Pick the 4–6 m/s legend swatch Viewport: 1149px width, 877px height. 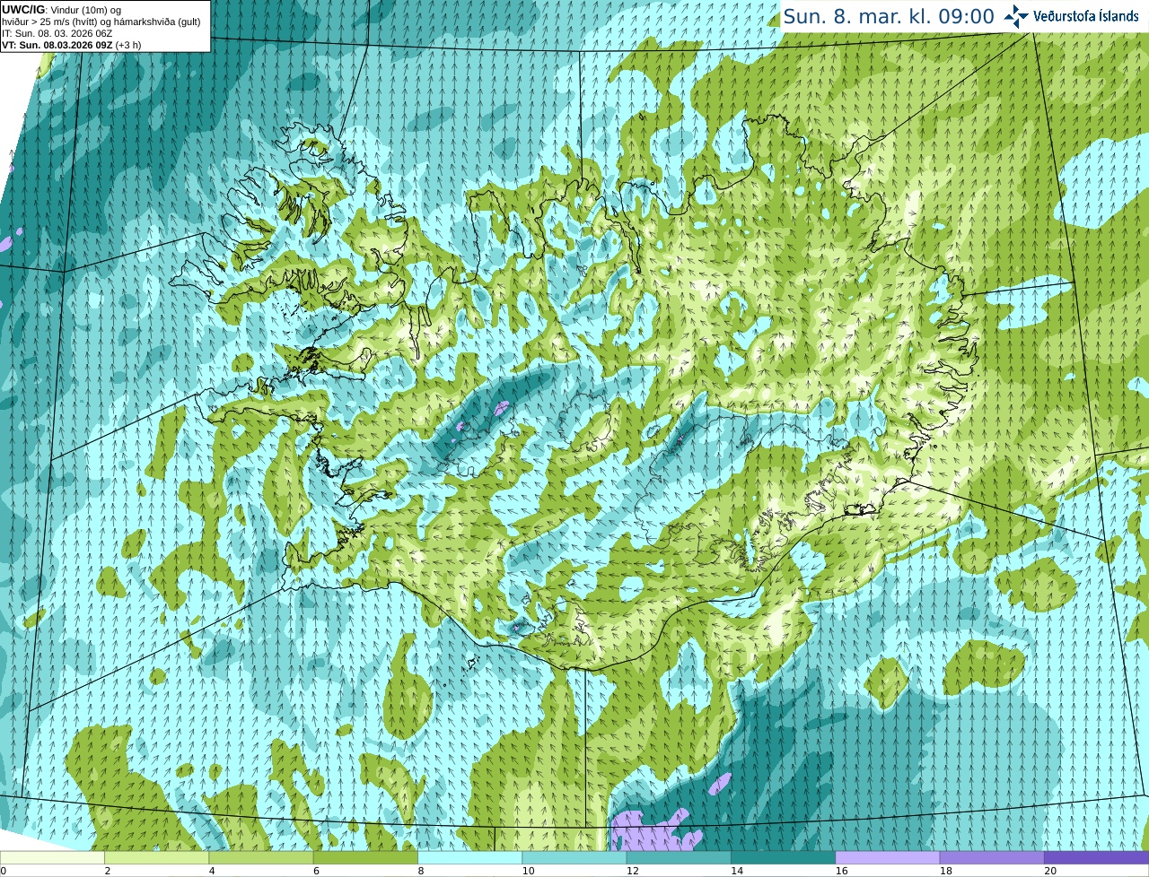(261, 857)
